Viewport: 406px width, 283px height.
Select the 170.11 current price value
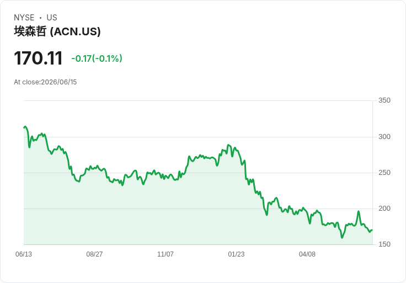click(38, 58)
